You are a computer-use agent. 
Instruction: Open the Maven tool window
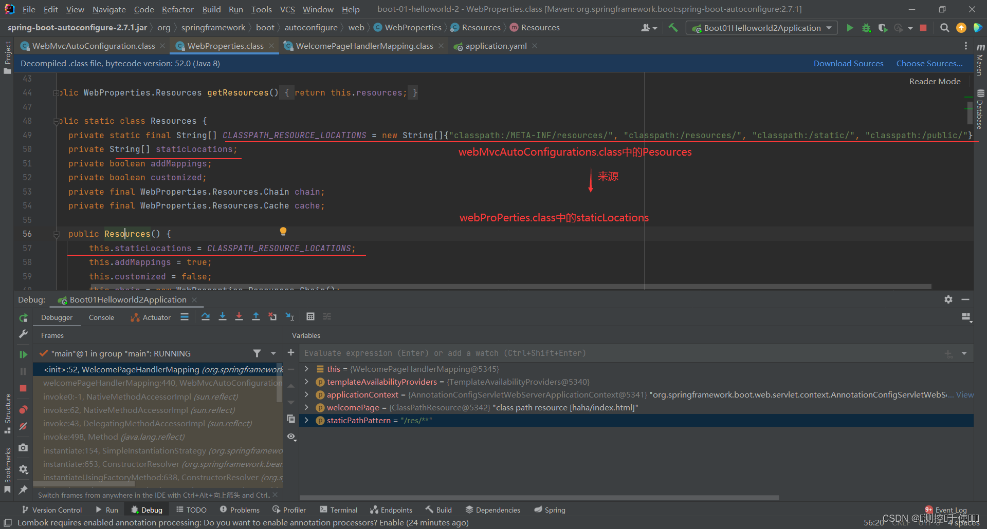[x=980, y=62]
